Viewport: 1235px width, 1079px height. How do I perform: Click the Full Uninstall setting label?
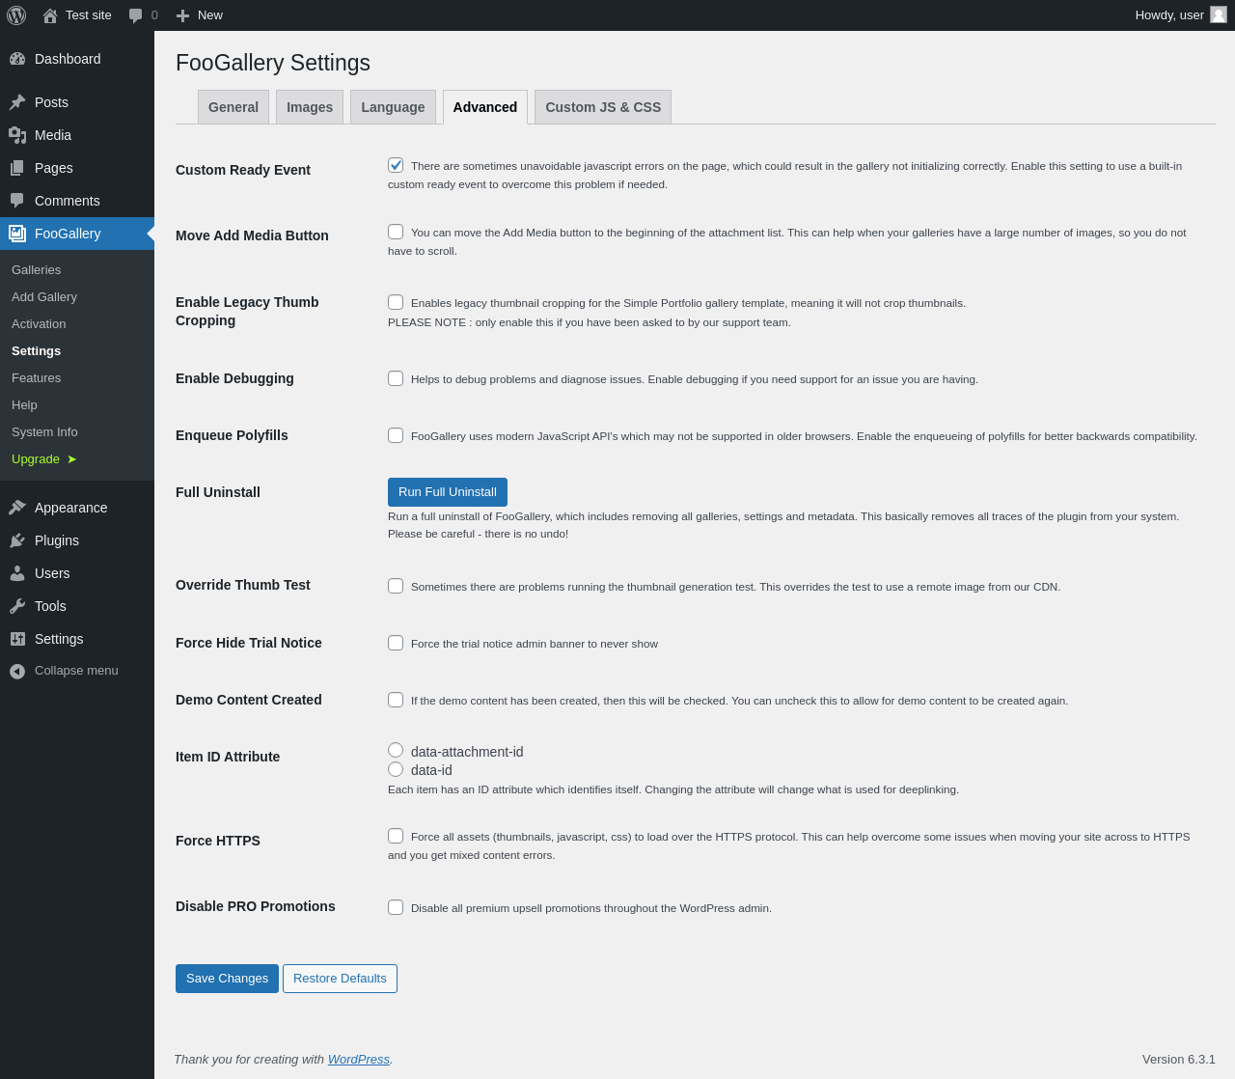(218, 492)
